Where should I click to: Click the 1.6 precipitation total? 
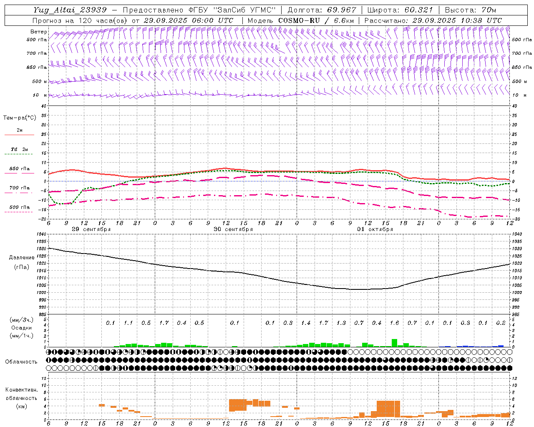coord(394,323)
